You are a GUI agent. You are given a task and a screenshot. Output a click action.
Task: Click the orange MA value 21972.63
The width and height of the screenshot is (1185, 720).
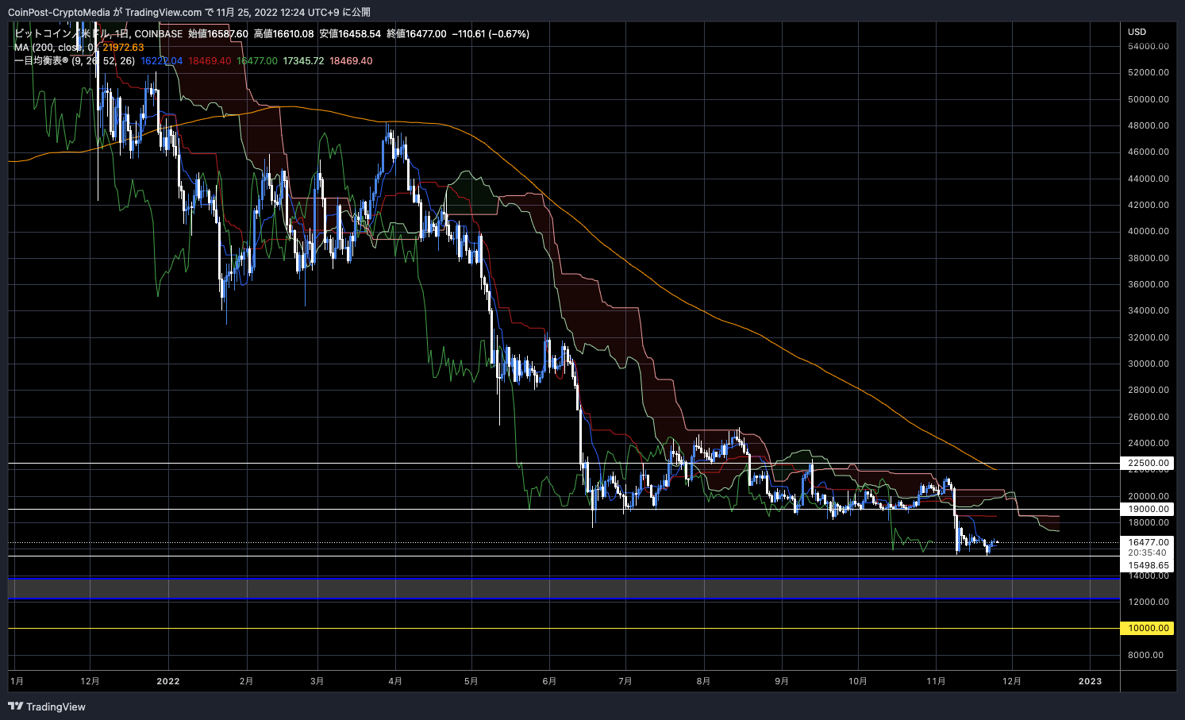123,48
